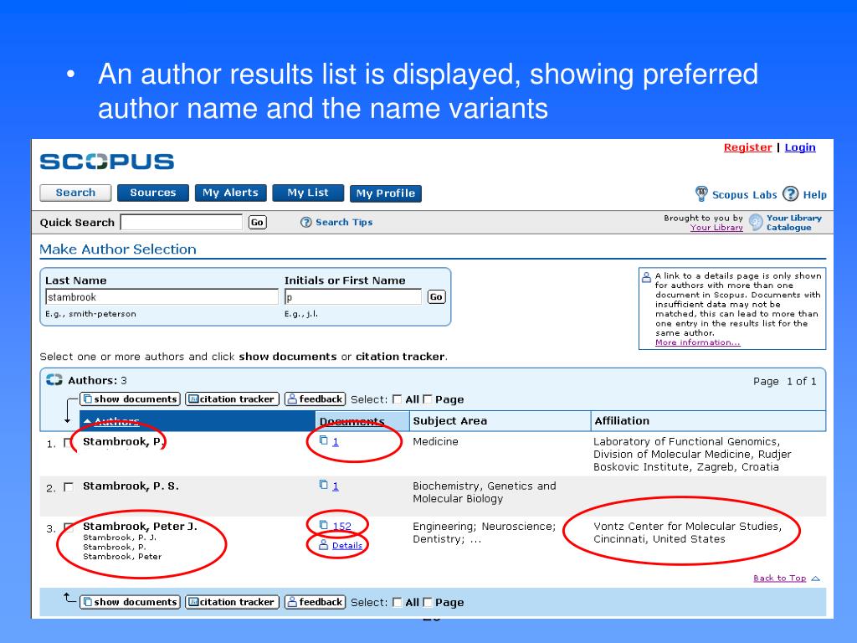Click the Search Tips question icon
Viewport: 857px width, 643px height.
coord(306,222)
